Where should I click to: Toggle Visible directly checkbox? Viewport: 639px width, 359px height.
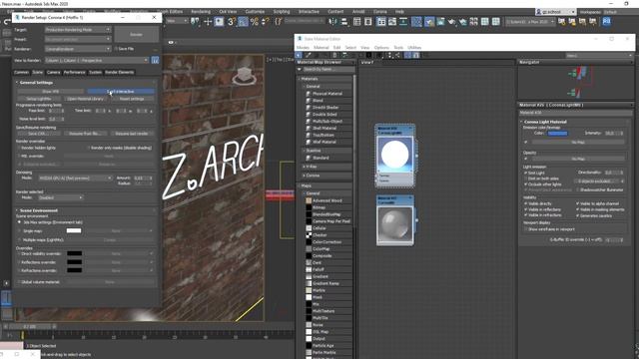coord(526,203)
